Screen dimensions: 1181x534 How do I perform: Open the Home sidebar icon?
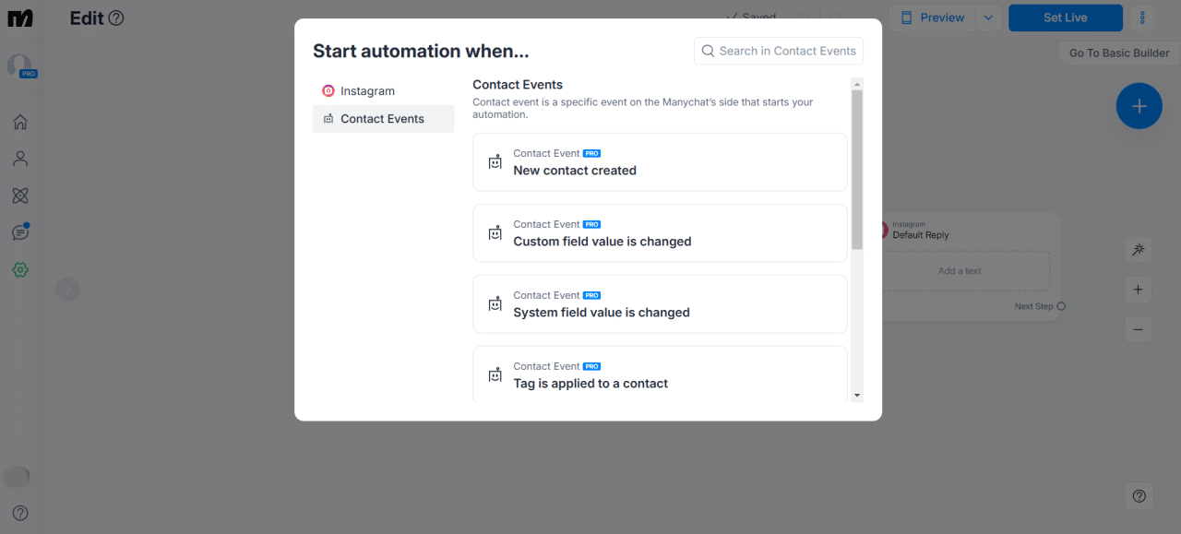[x=20, y=122]
